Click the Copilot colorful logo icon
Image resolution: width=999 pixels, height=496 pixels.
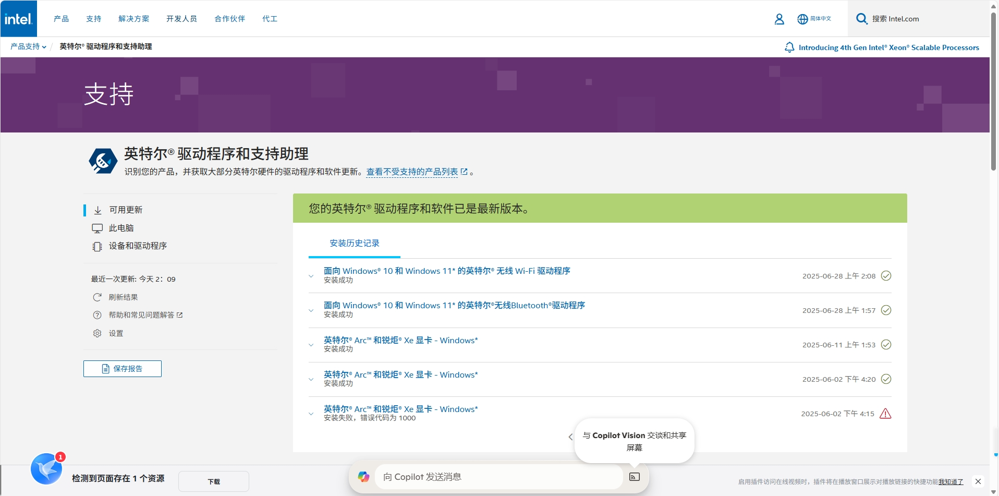[363, 477]
